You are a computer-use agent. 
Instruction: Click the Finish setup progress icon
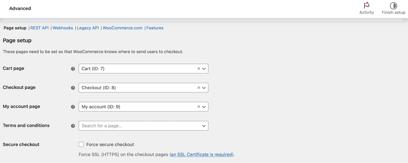(393, 6)
